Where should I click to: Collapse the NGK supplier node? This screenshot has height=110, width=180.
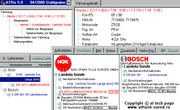(x=5, y=70)
